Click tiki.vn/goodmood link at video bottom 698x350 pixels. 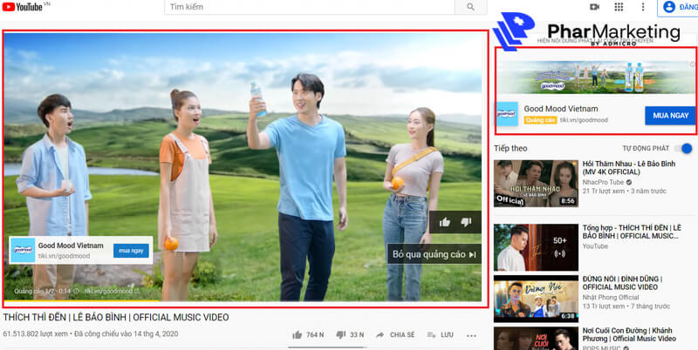[x=109, y=291]
